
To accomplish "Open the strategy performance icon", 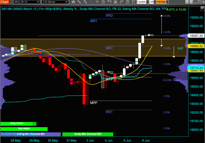I will pyautogui.click(x=127, y=2).
